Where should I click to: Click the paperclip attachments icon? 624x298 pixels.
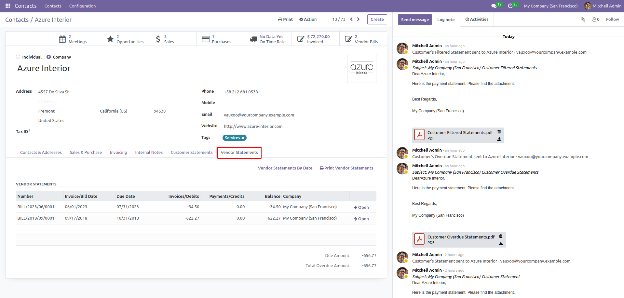pos(583,19)
